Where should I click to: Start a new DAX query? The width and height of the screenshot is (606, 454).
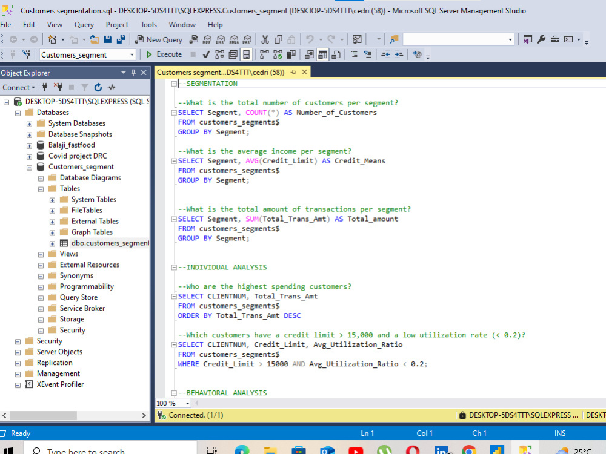[x=247, y=39]
